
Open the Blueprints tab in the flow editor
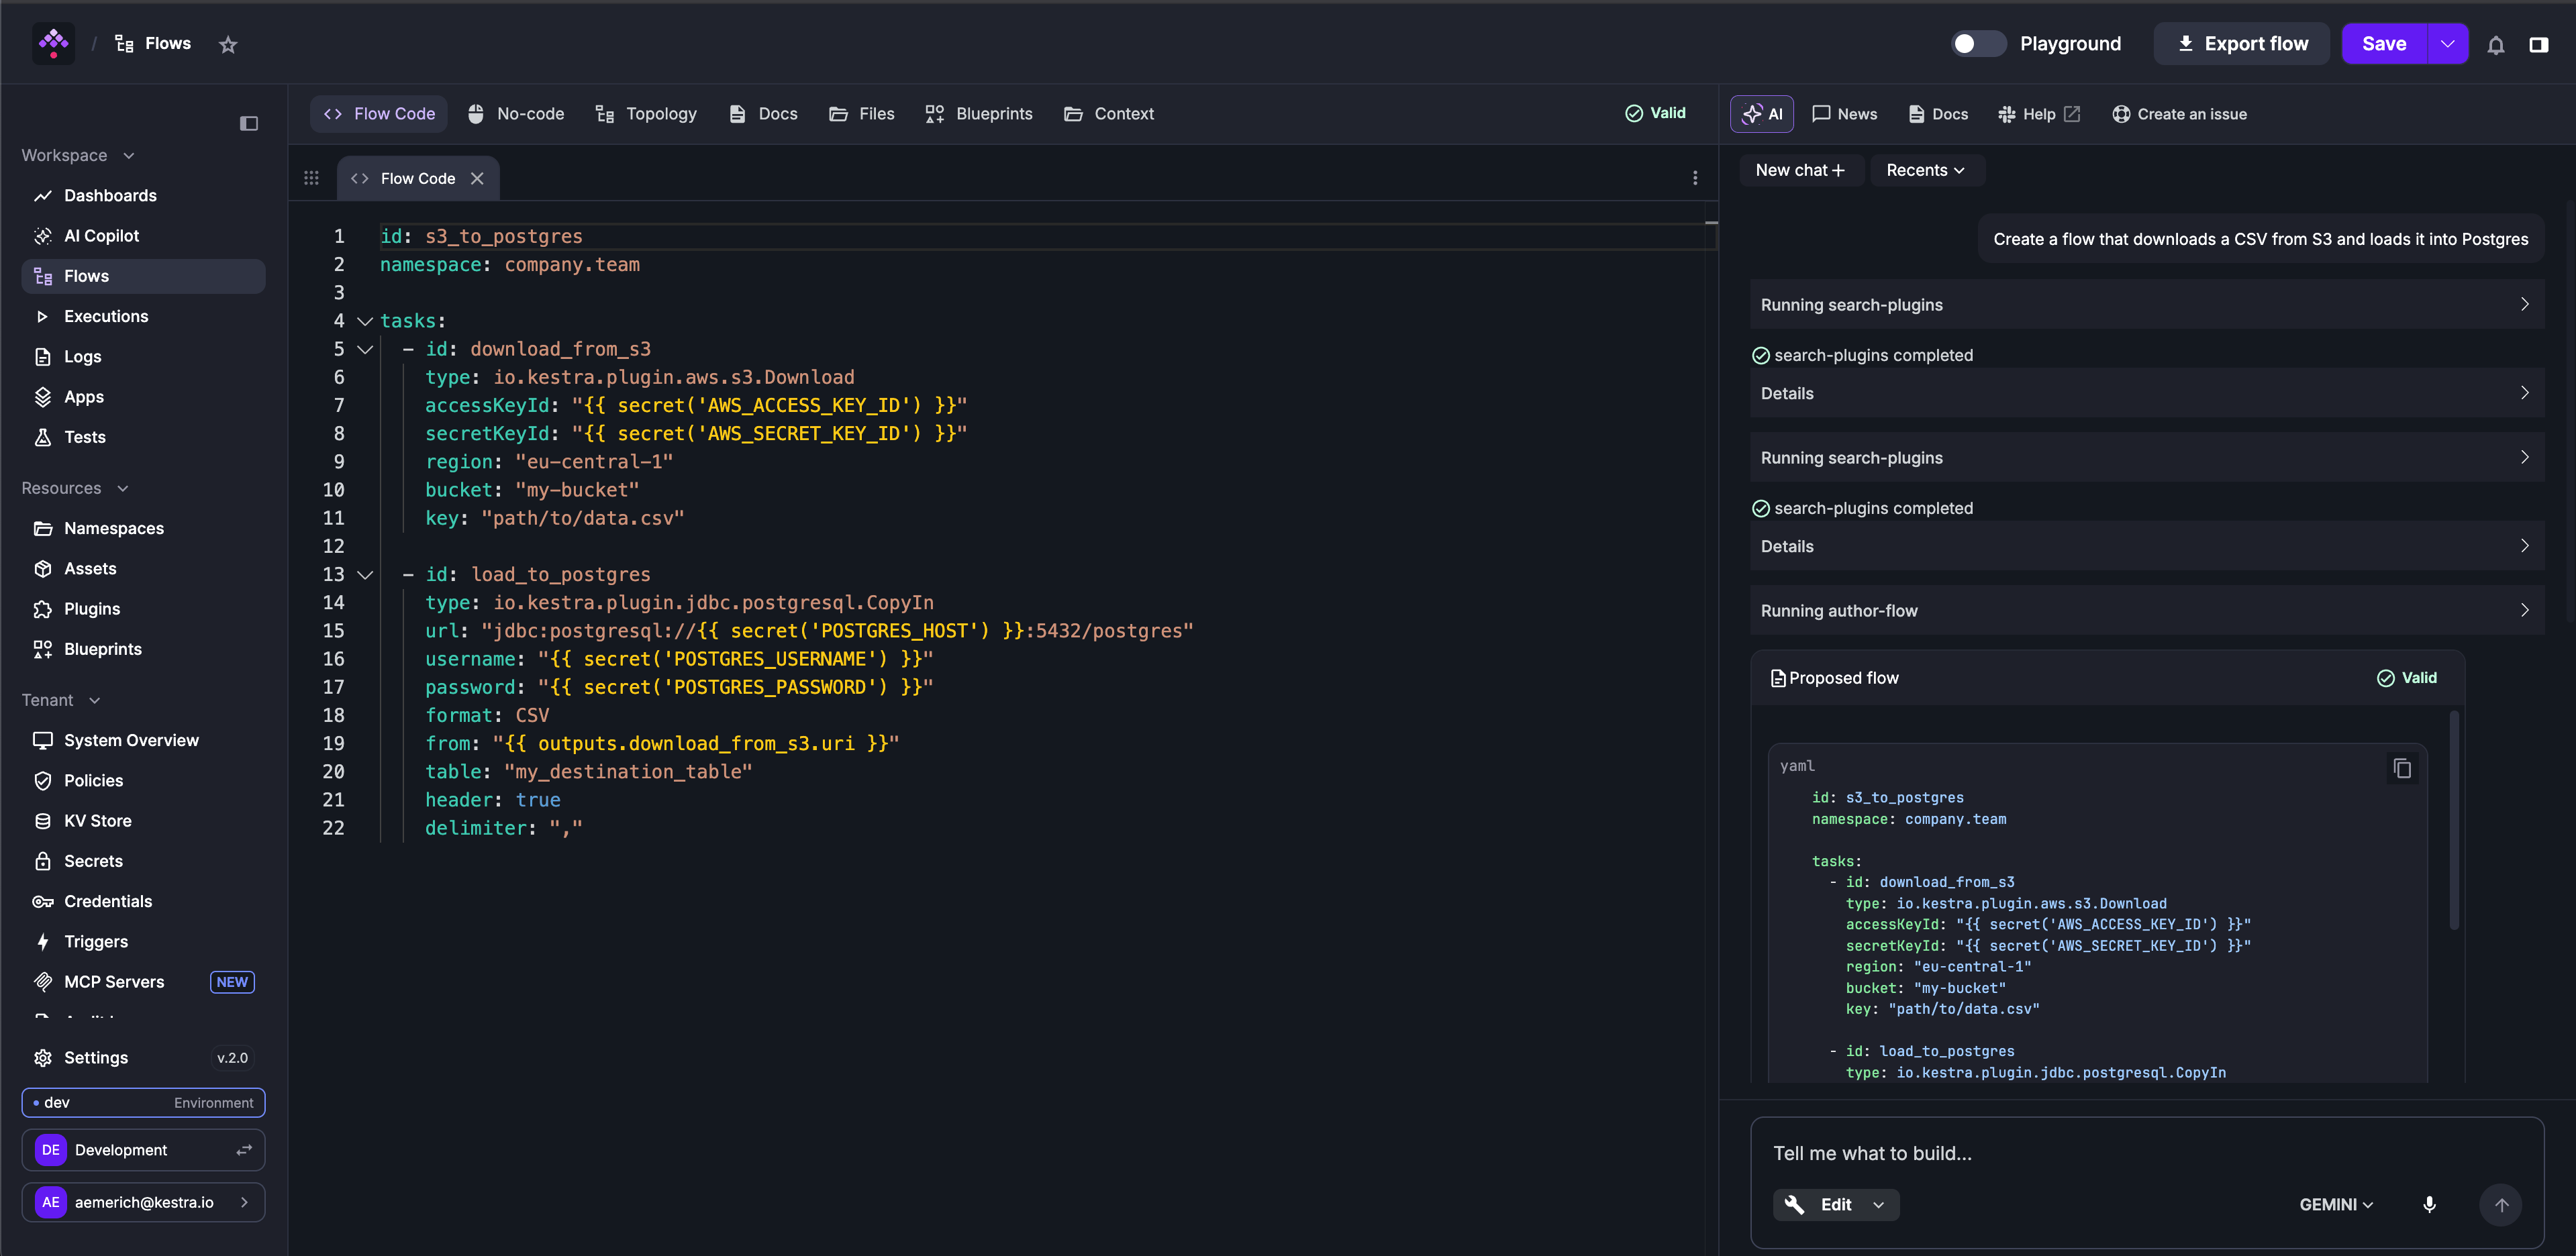click(x=979, y=114)
